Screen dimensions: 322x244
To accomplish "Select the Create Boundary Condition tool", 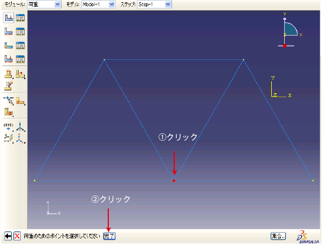I will tap(8, 32).
